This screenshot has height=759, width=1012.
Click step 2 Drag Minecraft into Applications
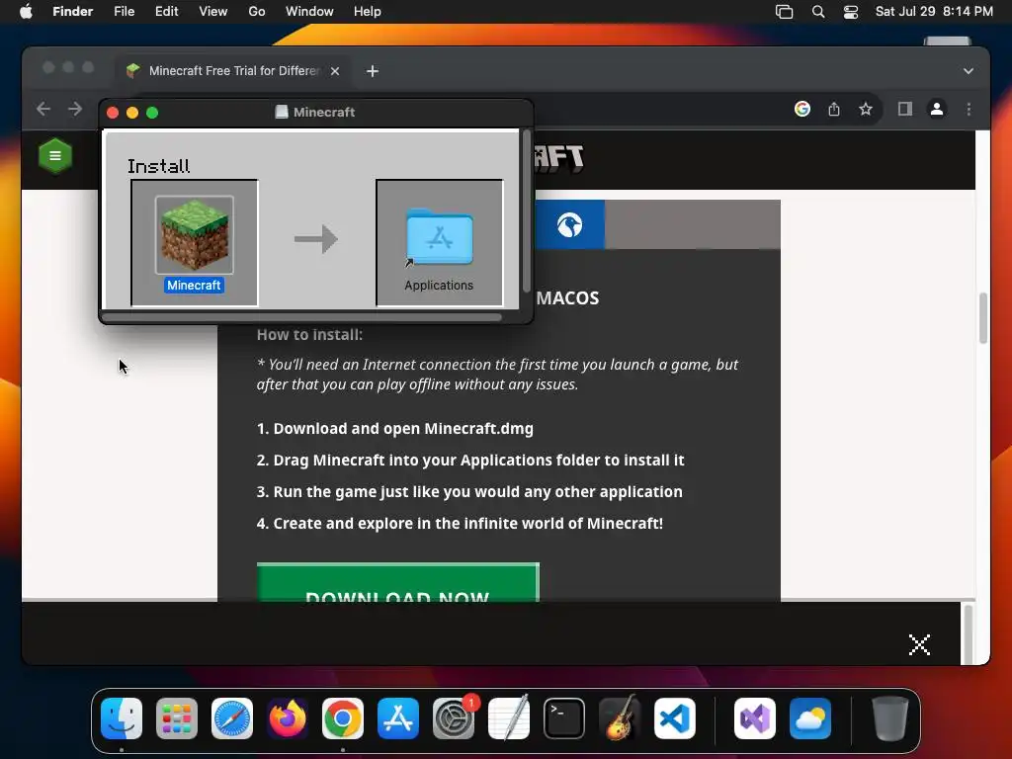(x=470, y=461)
